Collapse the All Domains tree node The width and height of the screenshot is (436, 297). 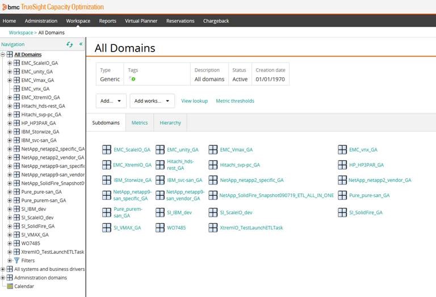coord(3,55)
